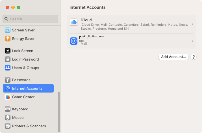Select Energy Saver text in sidebar
This screenshot has height=133, width=202.
(23, 38)
